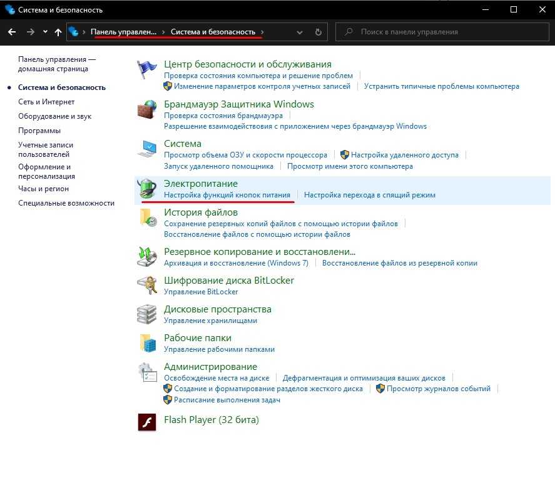Click the Электропитание battery icon
The image size is (555, 493).
point(147,189)
